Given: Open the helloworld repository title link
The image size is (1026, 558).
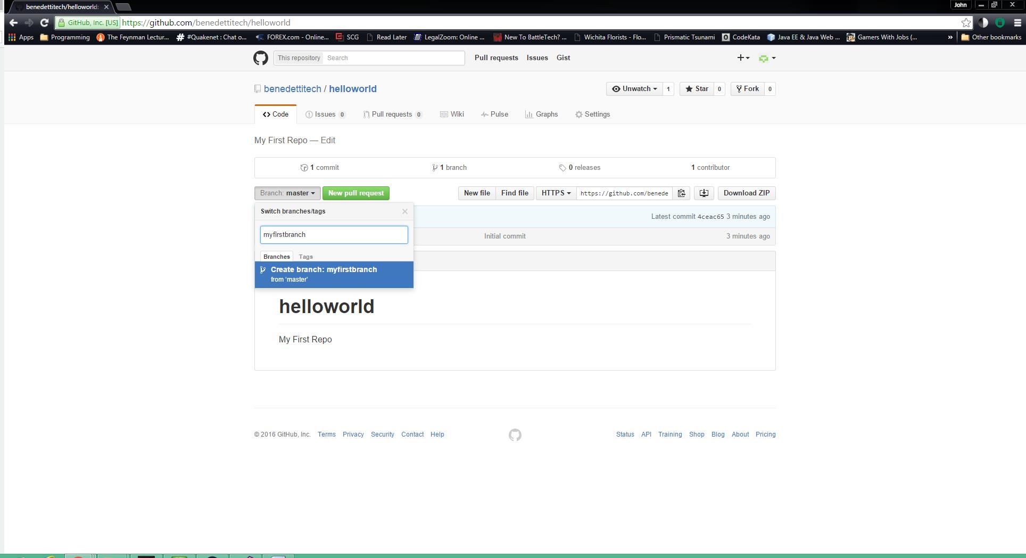Looking at the screenshot, I should 353,89.
